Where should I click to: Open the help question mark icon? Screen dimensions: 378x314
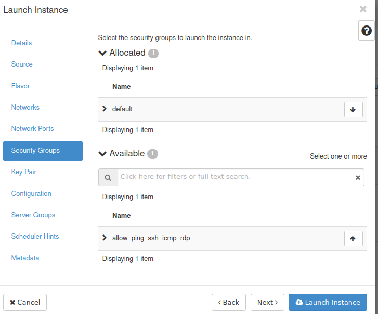click(x=367, y=31)
